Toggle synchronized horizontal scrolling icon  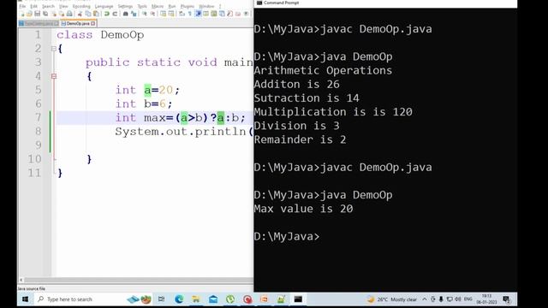(x=171, y=14)
